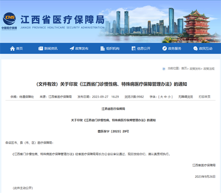The image size is (221, 193).
Task: Click 政策法规 in the breadcrumb
Action: click(209, 69)
